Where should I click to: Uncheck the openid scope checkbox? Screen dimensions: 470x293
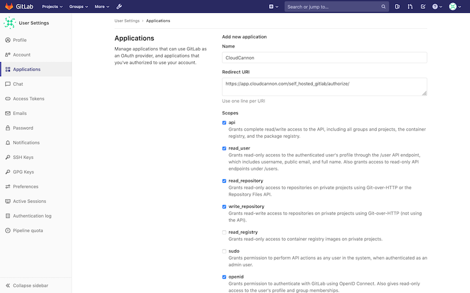coord(224,277)
